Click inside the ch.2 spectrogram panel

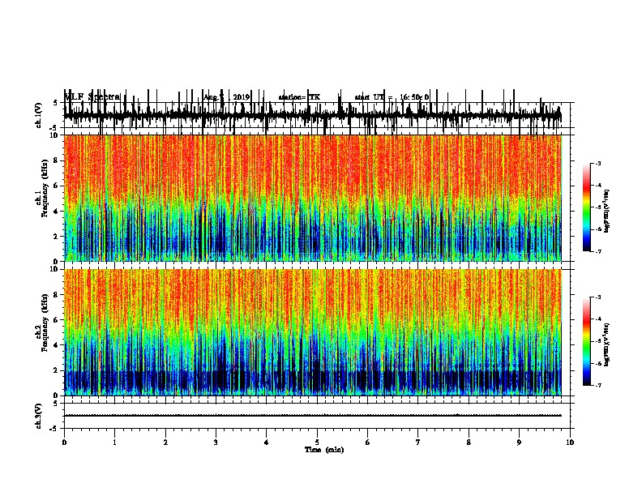pos(312,332)
